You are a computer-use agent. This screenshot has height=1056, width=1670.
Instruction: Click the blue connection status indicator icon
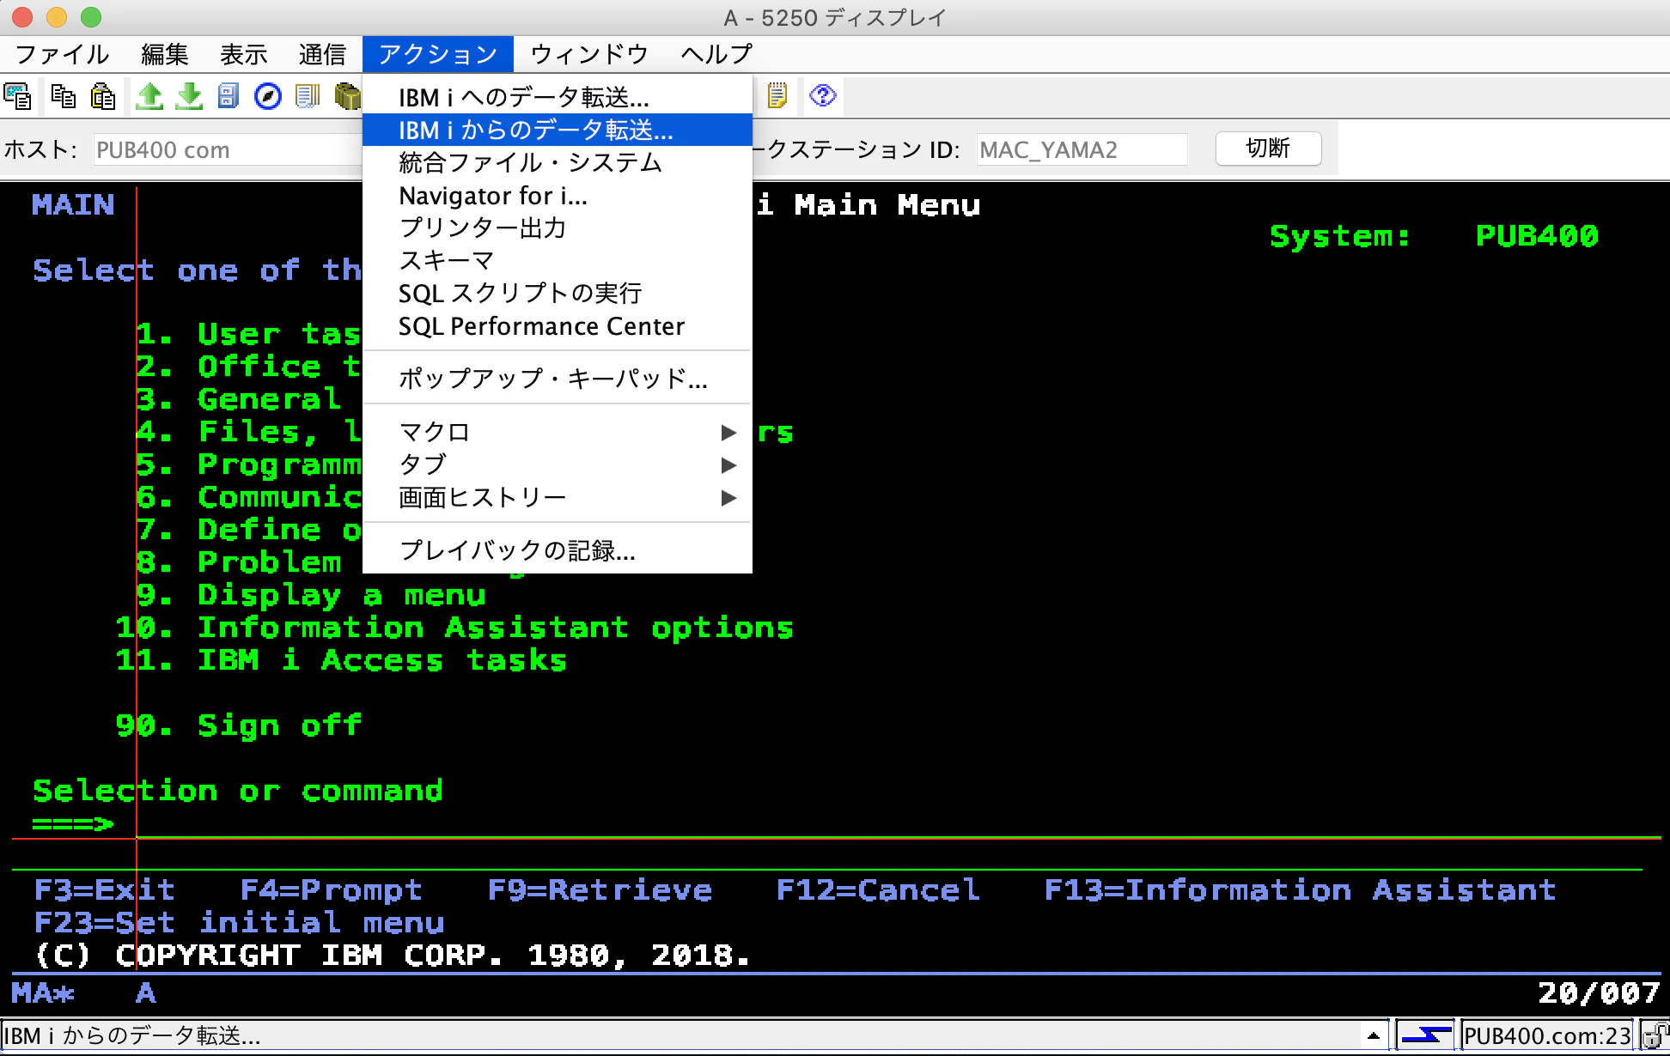1425,1035
